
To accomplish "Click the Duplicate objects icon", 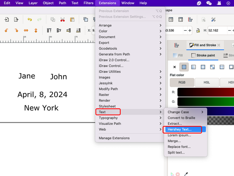I will coord(86,20).
